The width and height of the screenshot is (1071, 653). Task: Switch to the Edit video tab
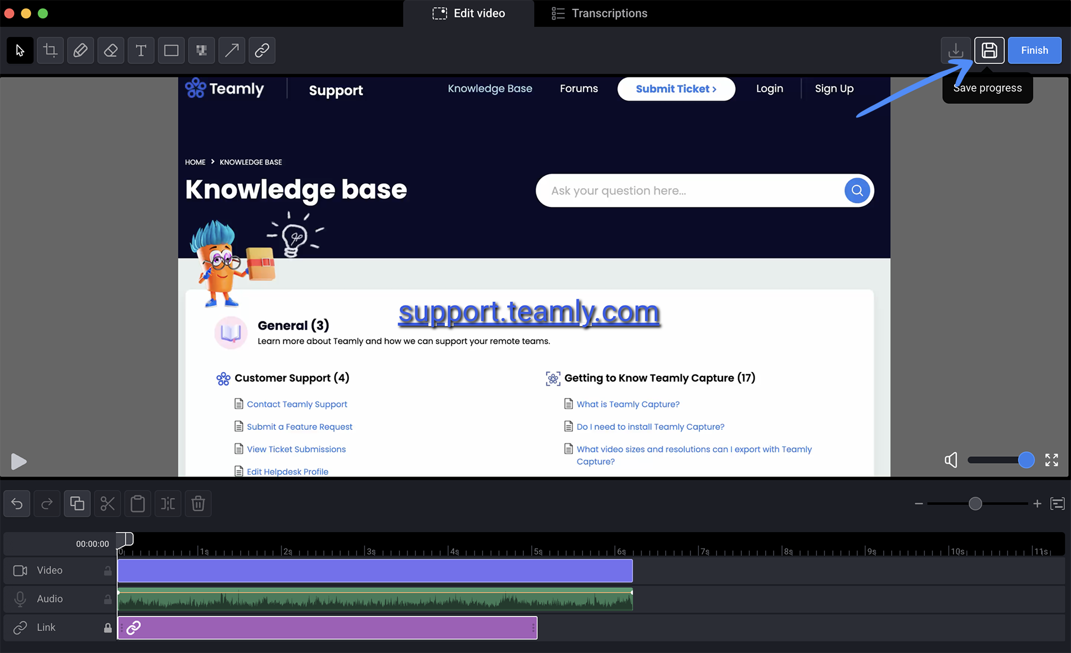click(468, 13)
